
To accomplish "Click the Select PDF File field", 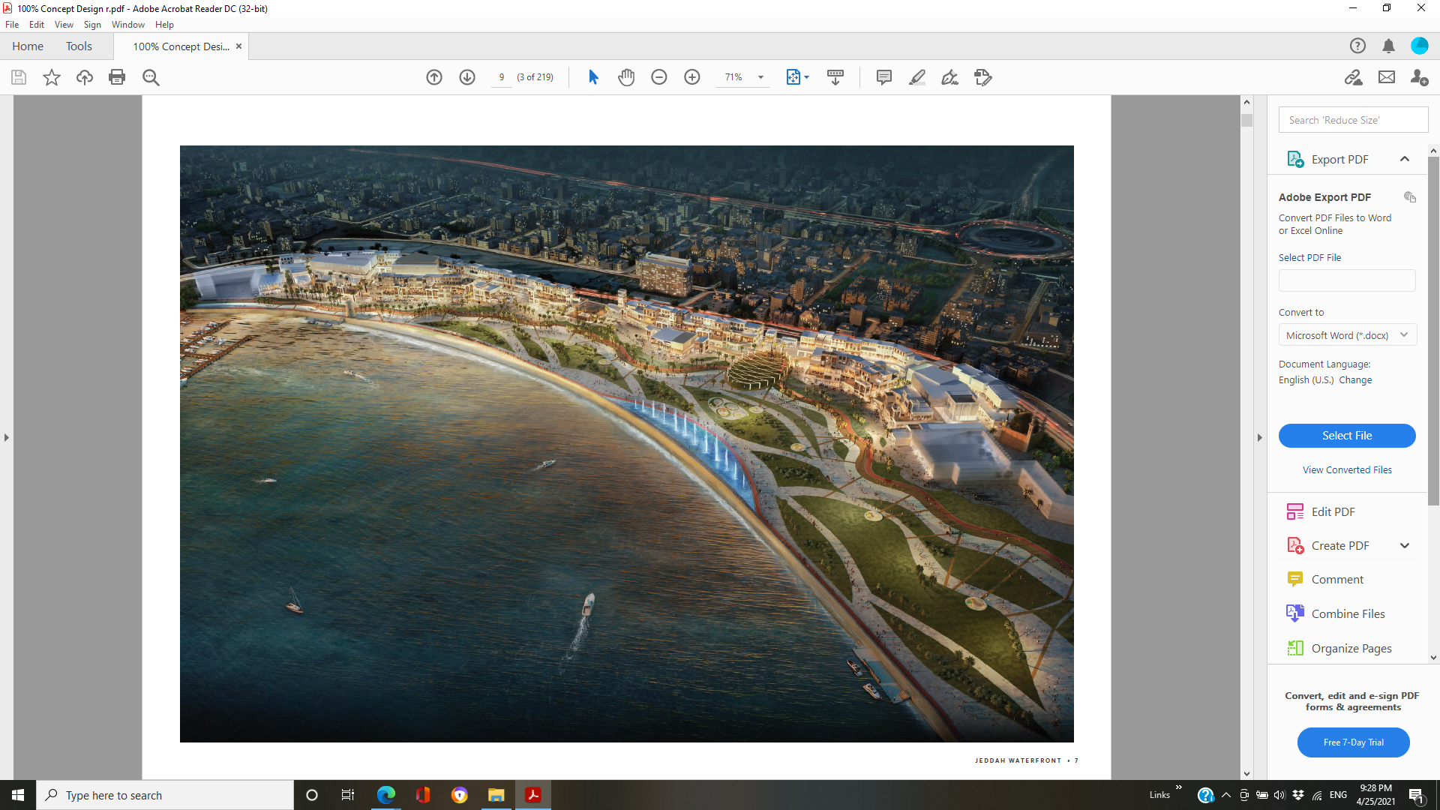I will pos(1347,280).
